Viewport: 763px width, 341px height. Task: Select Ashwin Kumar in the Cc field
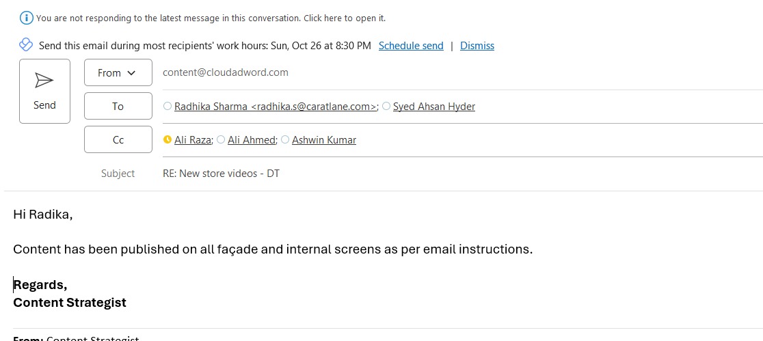[x=324, y=140]
